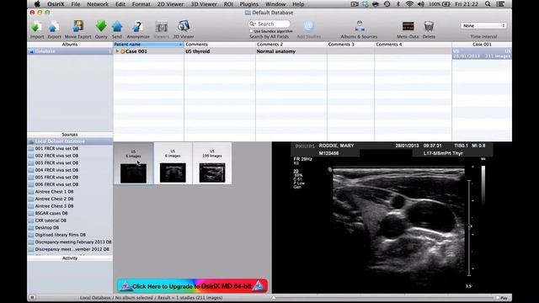
Task: Open the 3D Viewer menu
Action: pos(204,4)
